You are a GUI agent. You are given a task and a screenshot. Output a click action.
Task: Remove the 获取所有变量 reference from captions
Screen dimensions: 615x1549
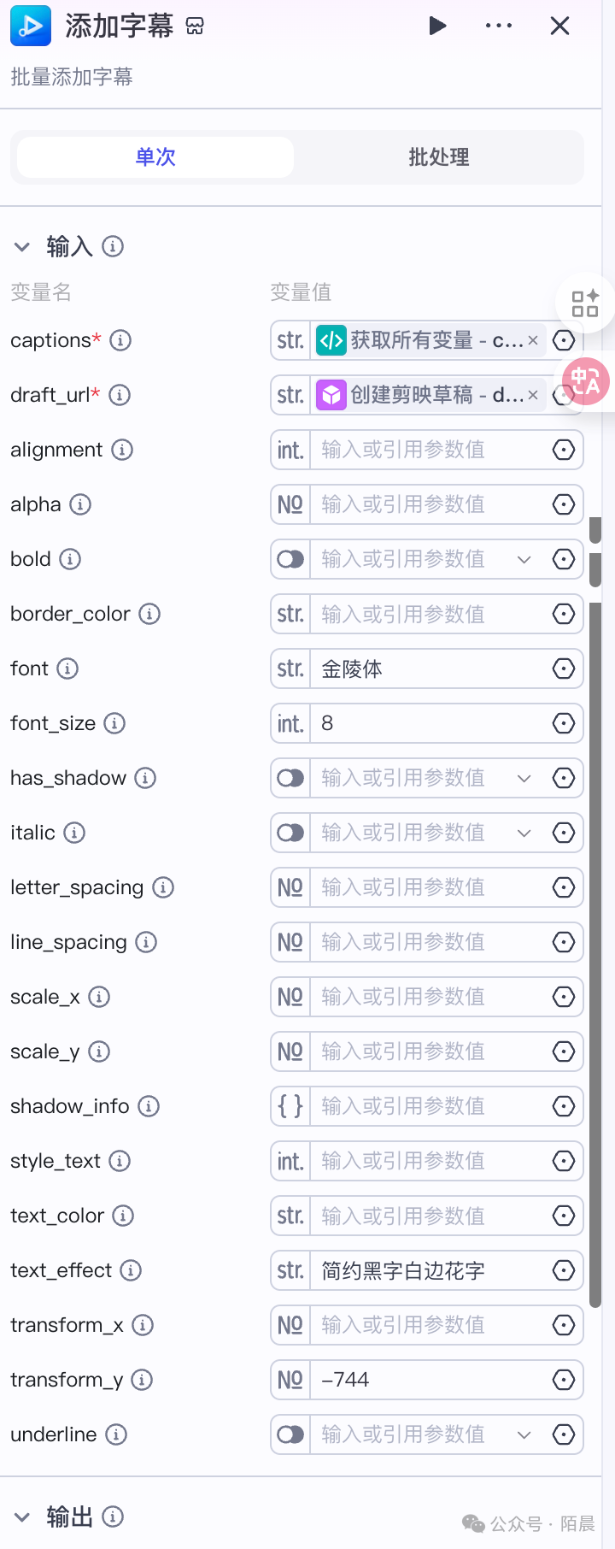[533, 340]
